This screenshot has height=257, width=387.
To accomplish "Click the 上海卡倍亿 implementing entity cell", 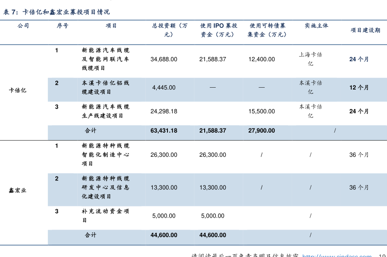I will [x=310, y=59].
